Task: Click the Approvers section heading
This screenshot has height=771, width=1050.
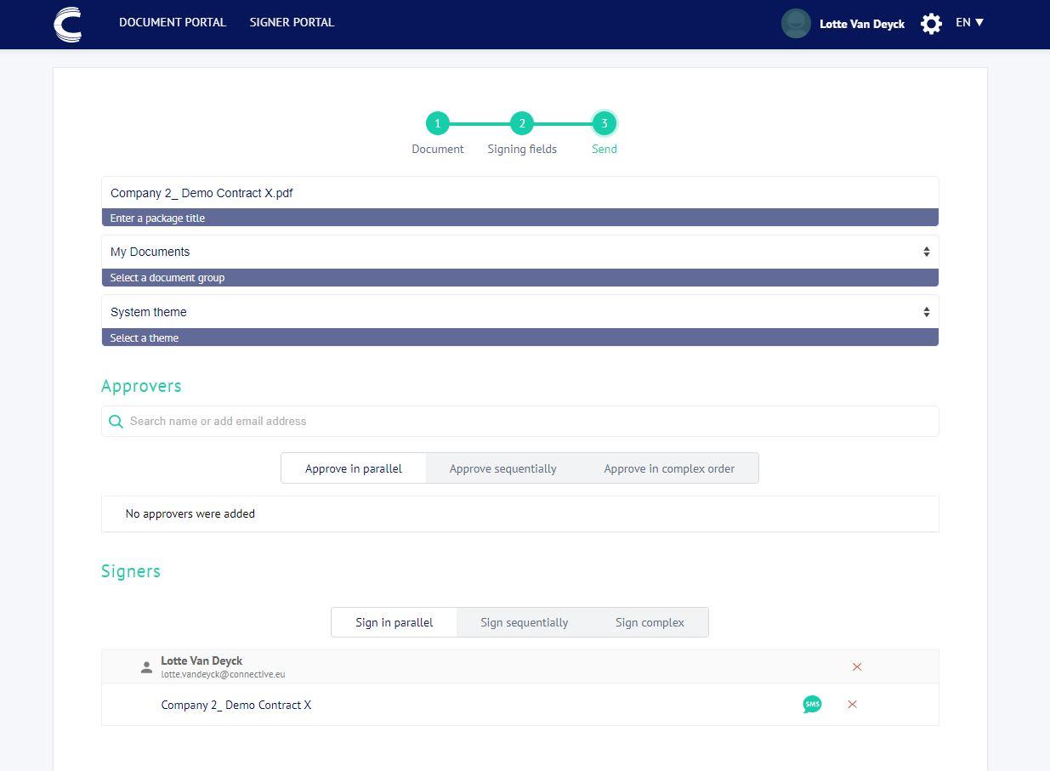Action: (141, 386)
